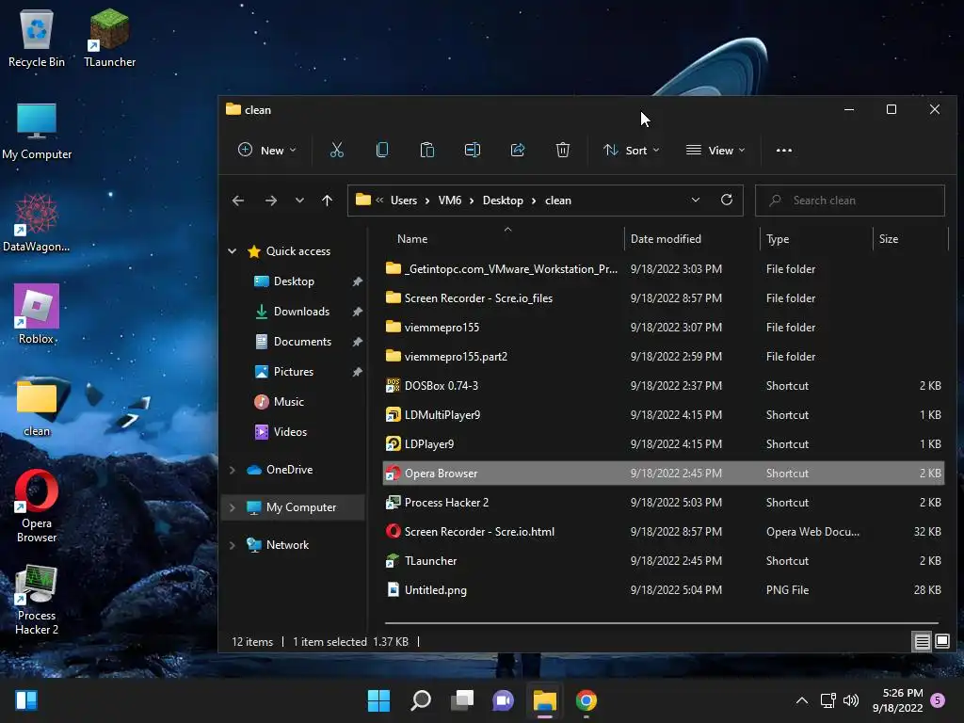
Task: Go forward with the right arrow
Action: (x=270, y=201)
